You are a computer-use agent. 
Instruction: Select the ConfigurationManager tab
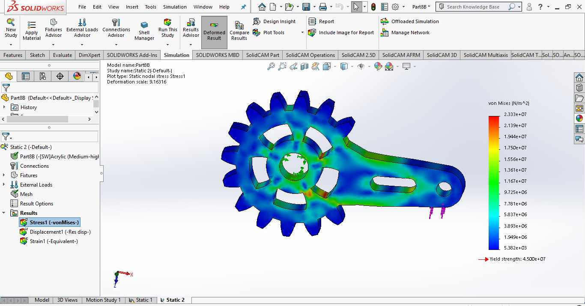pos(43,76)
